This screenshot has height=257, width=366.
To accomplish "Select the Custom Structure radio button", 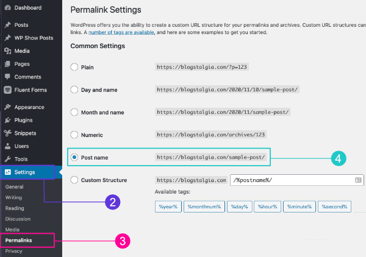I will tap(74, 180).
